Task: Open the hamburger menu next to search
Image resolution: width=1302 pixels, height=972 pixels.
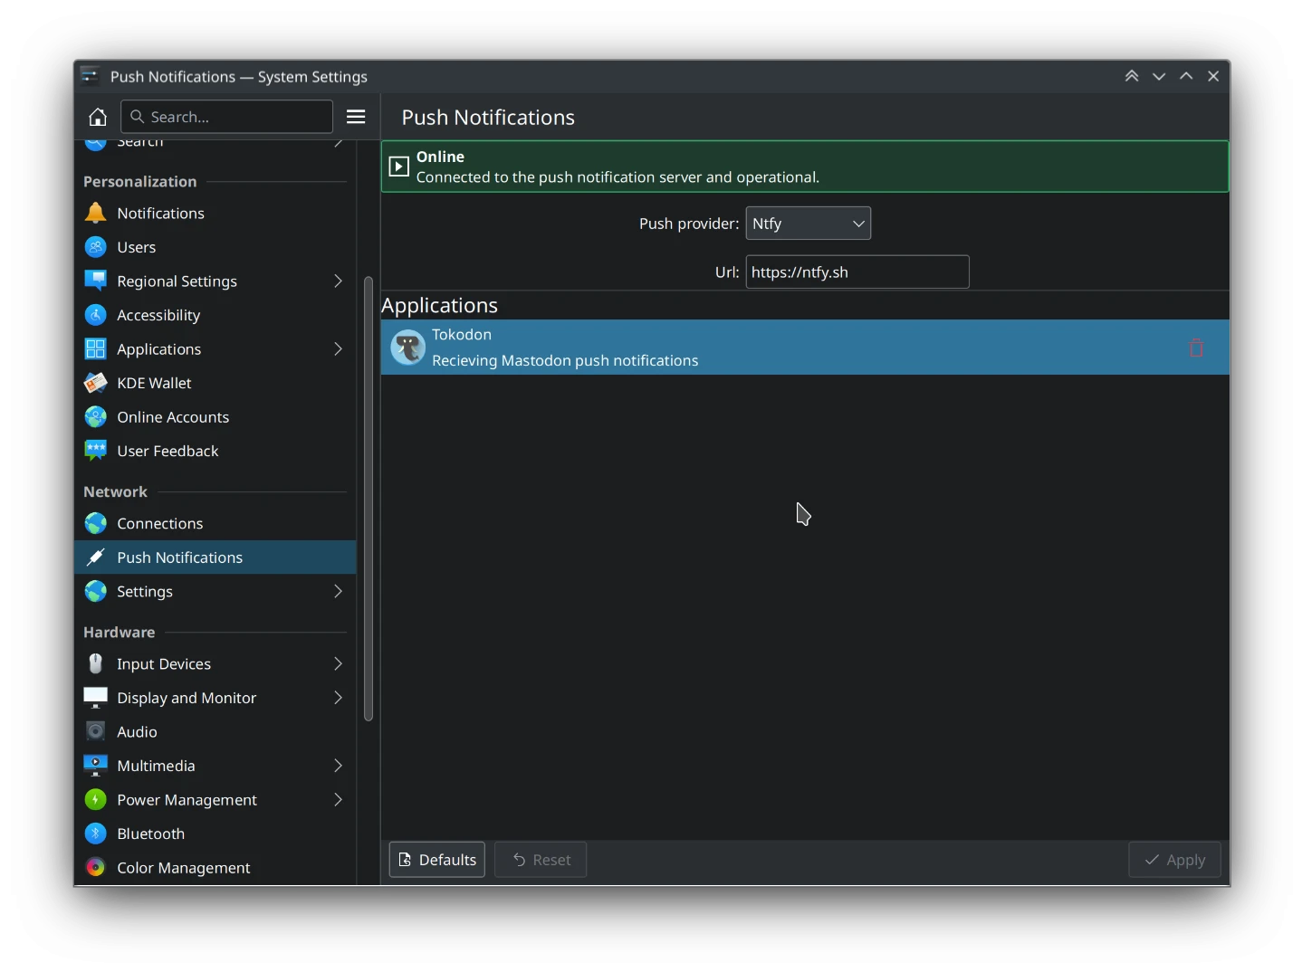Action: tap(356, 117)
